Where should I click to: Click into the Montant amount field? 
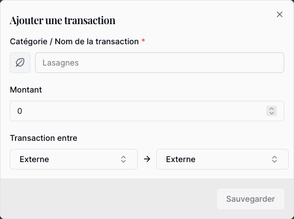(147, 111)
